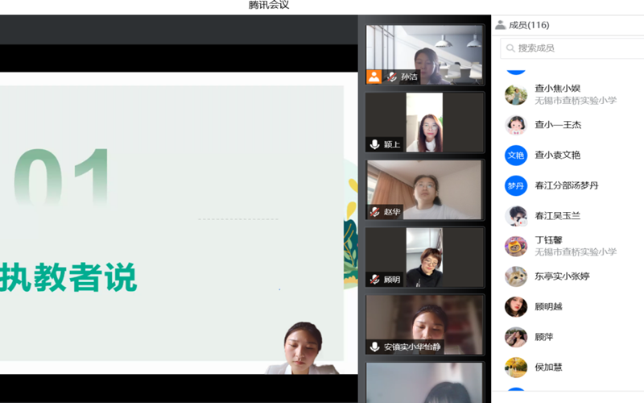Click avatar of 春江吴玉兰
The height and width of the screenshot is (403, 644).
click(x=516, y=216)
